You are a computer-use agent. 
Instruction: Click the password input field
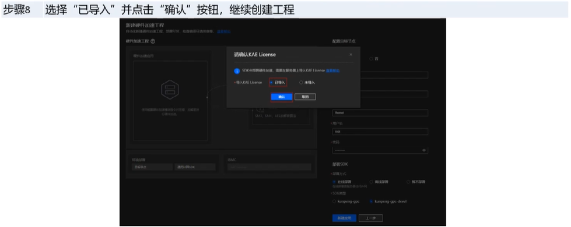pos(380,150)
